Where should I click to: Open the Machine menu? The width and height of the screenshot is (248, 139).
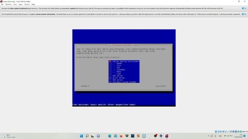coord(9,4)
